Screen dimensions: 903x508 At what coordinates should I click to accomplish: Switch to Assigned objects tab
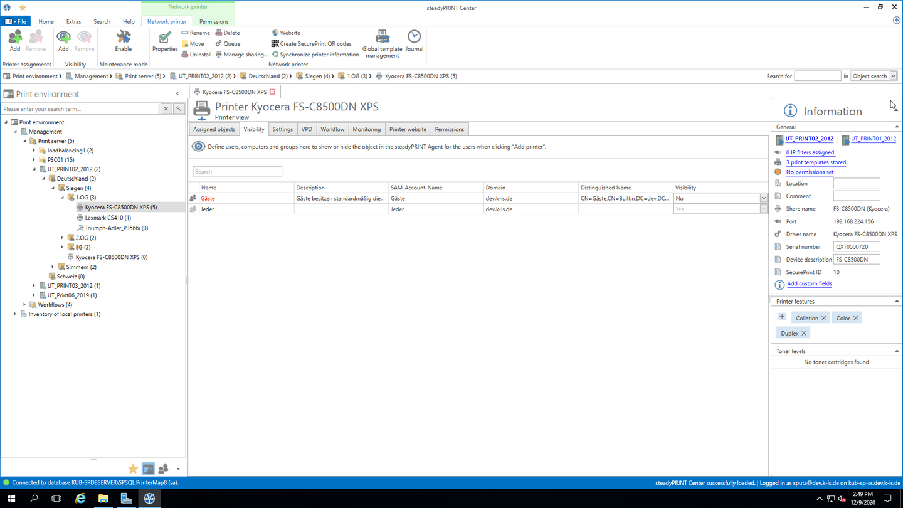click(x=214, y=129)
